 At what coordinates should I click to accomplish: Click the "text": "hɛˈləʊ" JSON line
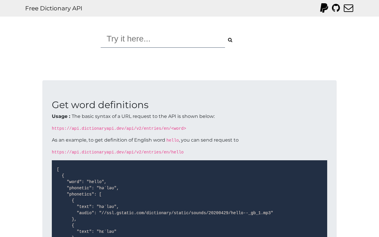click(97, 232)
